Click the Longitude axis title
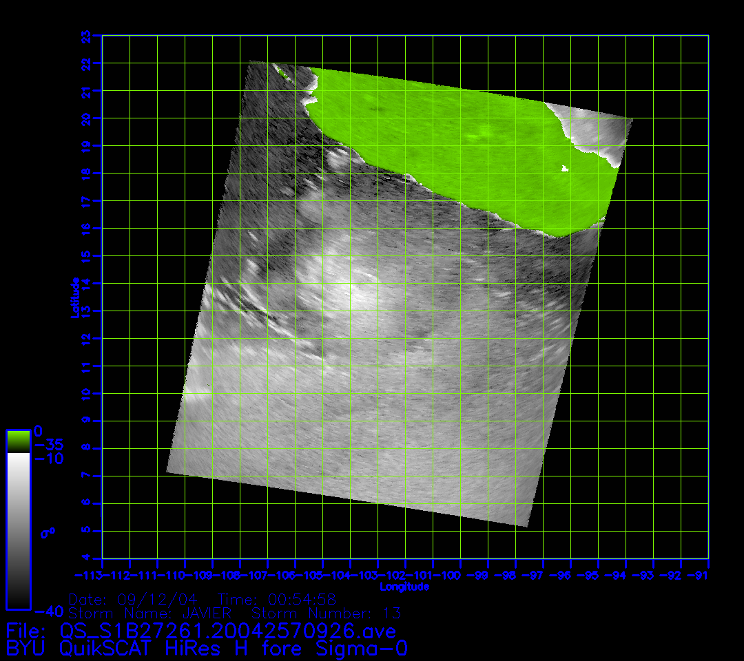Screen dimensions: 744x661 [404, 587]
